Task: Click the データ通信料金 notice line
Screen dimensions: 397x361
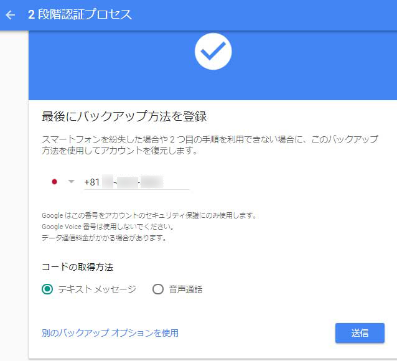Action: point(103,238)
